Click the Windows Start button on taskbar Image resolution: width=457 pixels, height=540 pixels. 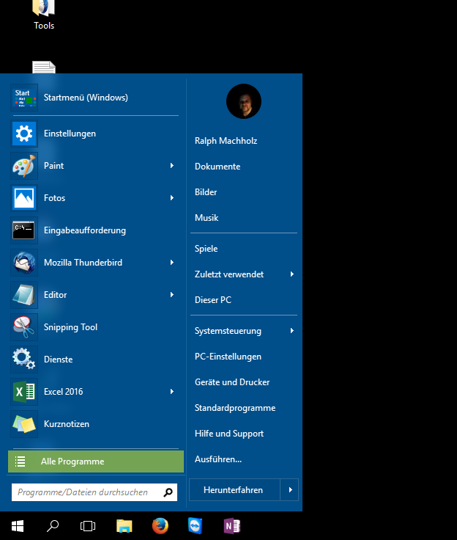pyautogui.click(x=18, y=526)
